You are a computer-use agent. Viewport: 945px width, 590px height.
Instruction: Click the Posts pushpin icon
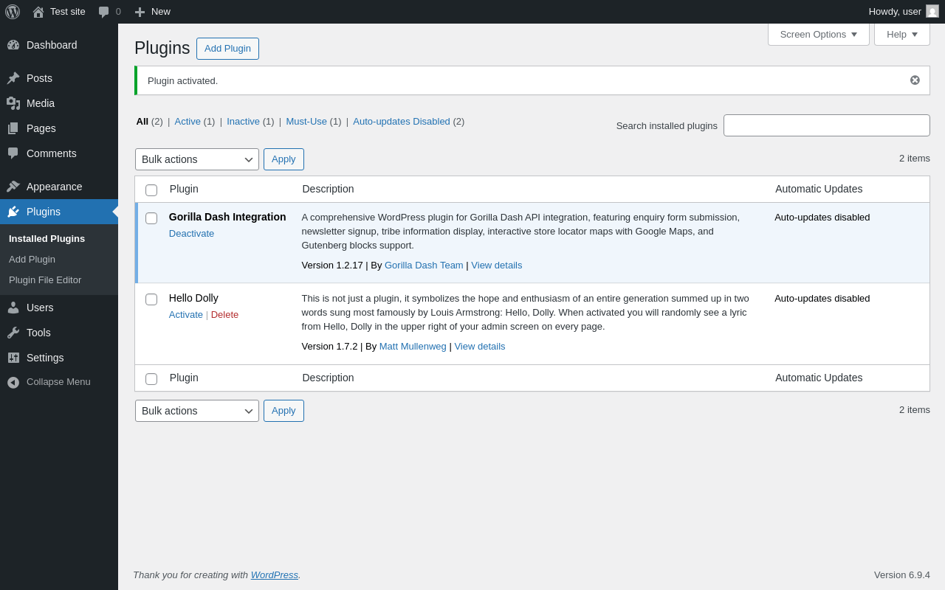click(13, 78)
